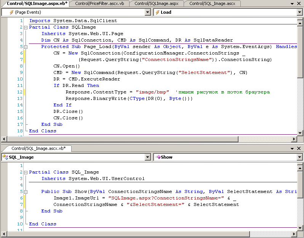Open the lower pane's active files list arrow
This screenshot has height=238, width=304.
point(292,148)
